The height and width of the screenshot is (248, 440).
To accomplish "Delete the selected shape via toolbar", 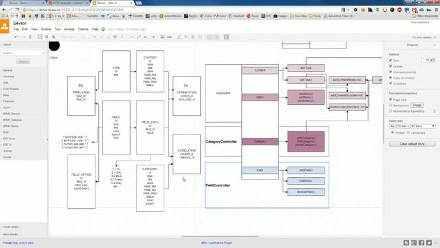I will point(30,37).
